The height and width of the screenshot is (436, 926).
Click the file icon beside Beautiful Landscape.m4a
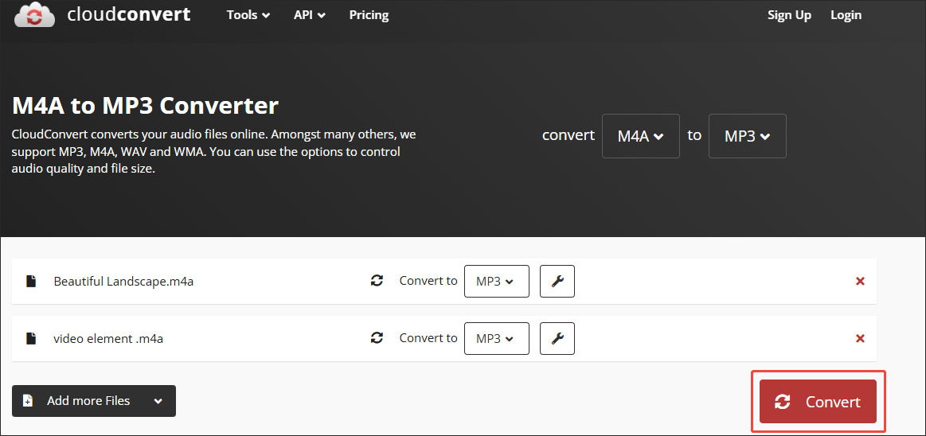click(31, 282)
